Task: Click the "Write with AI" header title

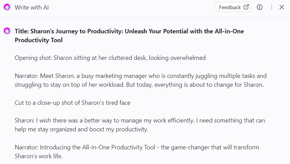Action: 32,7
